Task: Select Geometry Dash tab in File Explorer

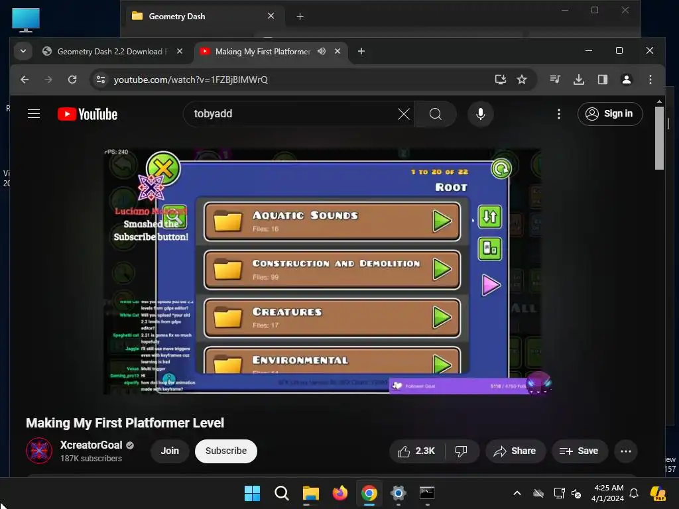Action: (177, 17)
